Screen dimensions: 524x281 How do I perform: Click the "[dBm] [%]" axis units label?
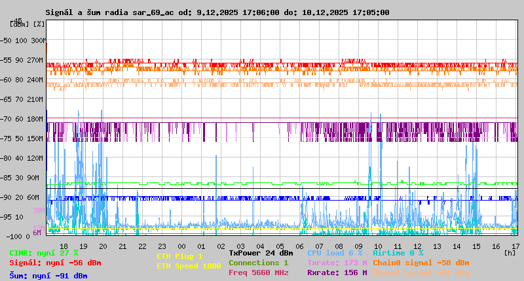28,24
